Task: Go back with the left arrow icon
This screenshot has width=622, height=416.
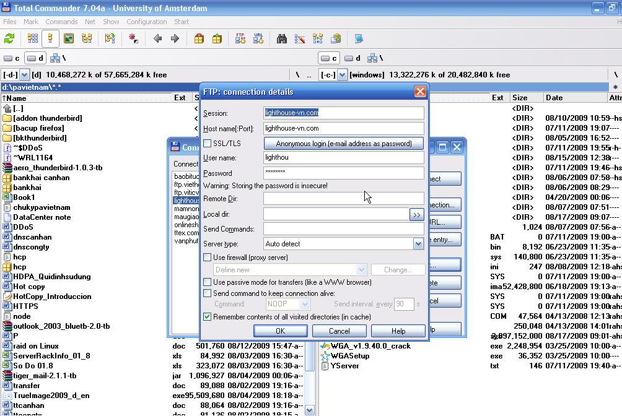Action: pyautogui.click(x=157, y=38)
